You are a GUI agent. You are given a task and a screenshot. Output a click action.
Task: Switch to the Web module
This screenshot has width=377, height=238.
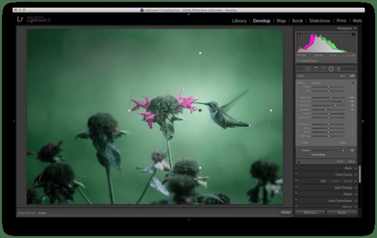[x=357, y=21]
